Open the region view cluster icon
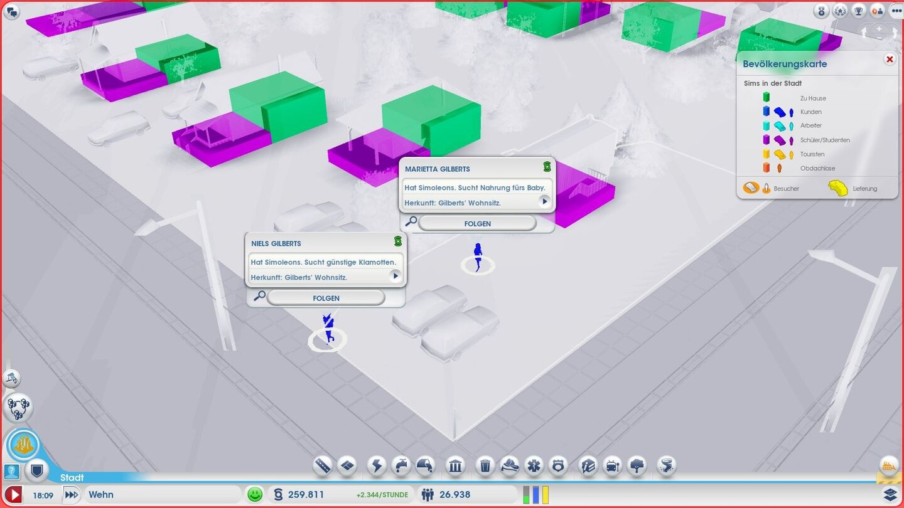Image resolution: width=904 pixels, height=508 pixels. point(18,408)
